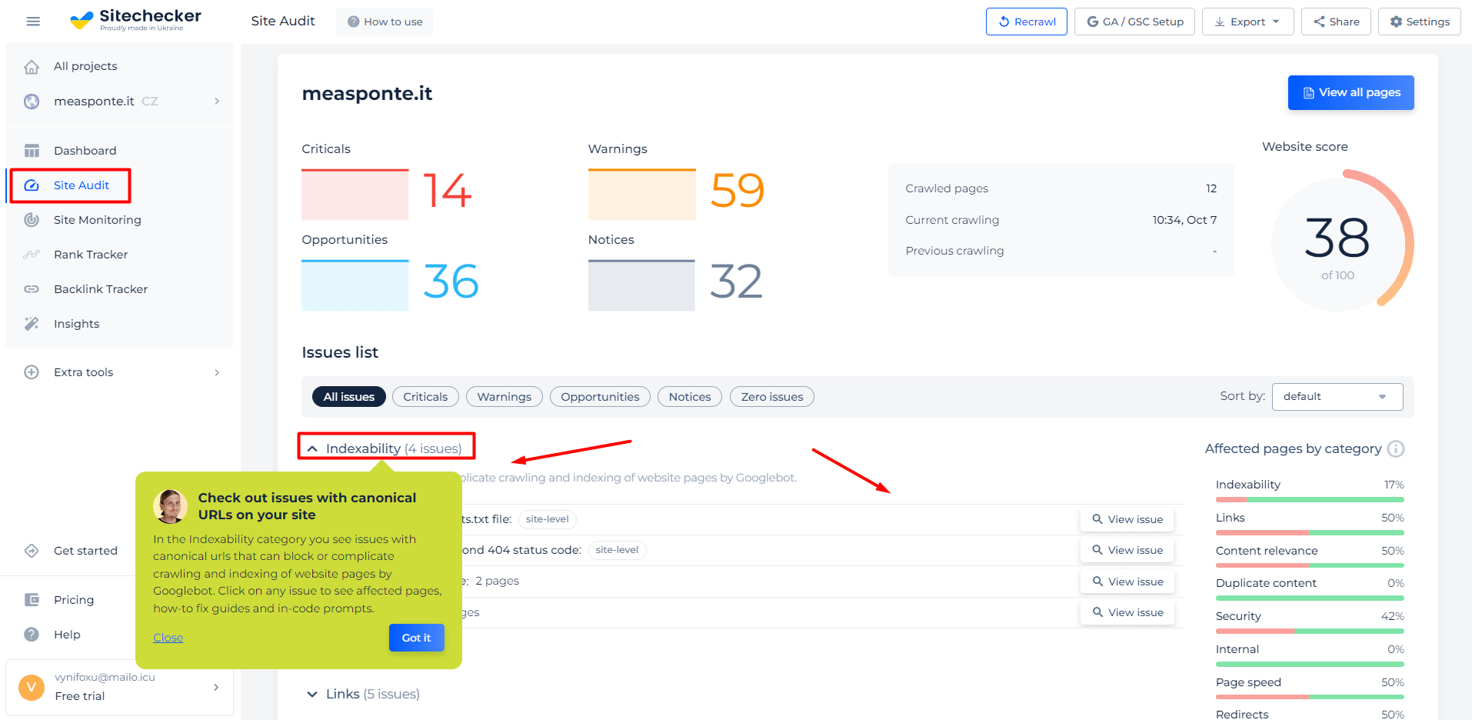Click the user avatar with letter V
The image size is (1472, 720).
pos(32,687)
